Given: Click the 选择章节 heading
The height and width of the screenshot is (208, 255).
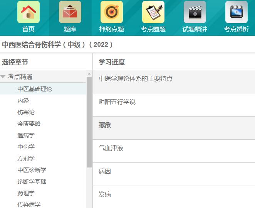Looking at the screenshot, I should pos(15,62).
